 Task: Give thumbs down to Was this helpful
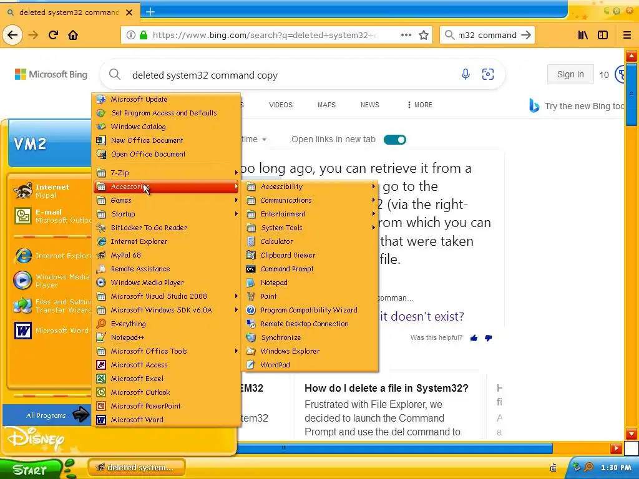coord(488,338)
